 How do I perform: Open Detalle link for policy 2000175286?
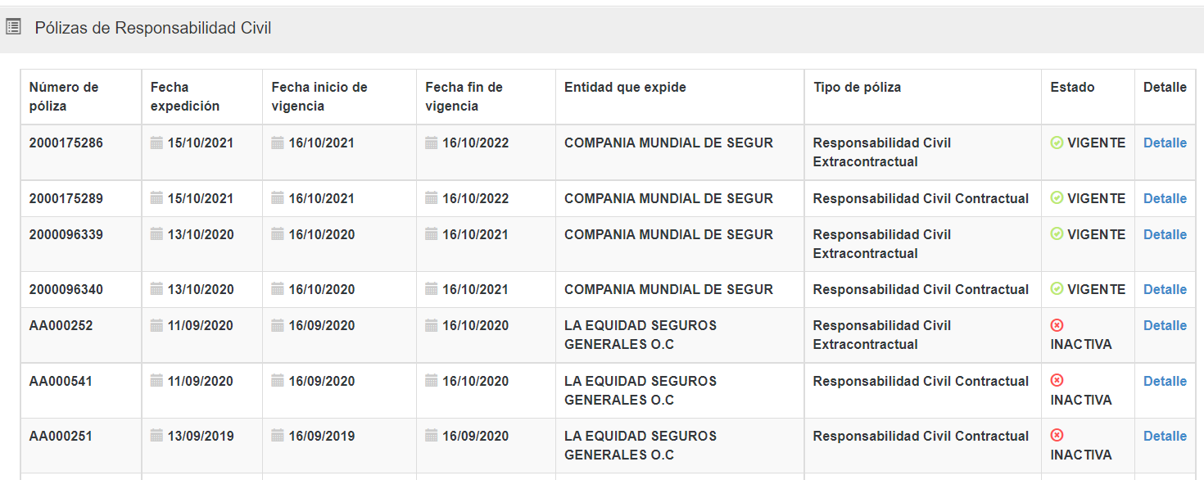coord(1165,143)
